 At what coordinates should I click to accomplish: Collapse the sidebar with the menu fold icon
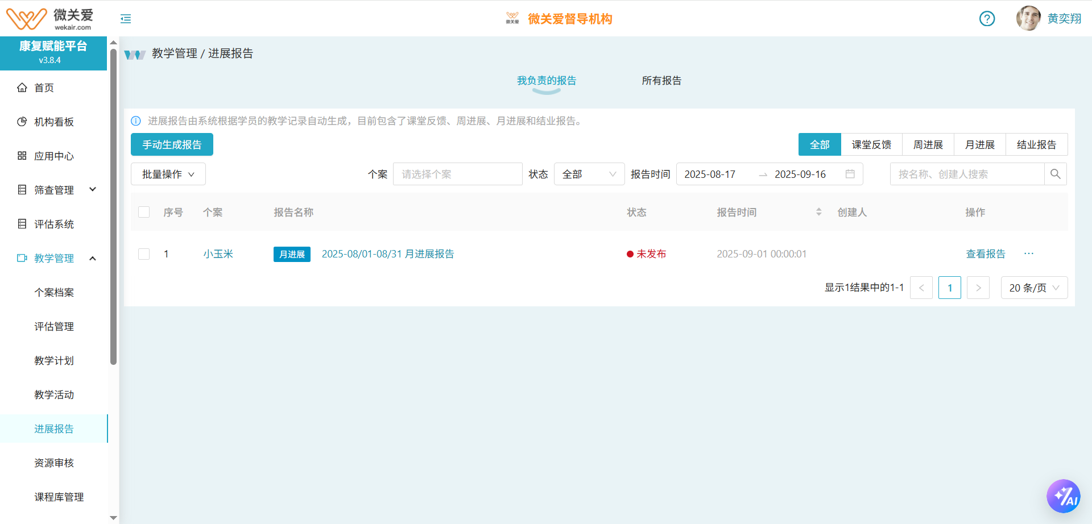pyautogui.click(x=126, y=19)
